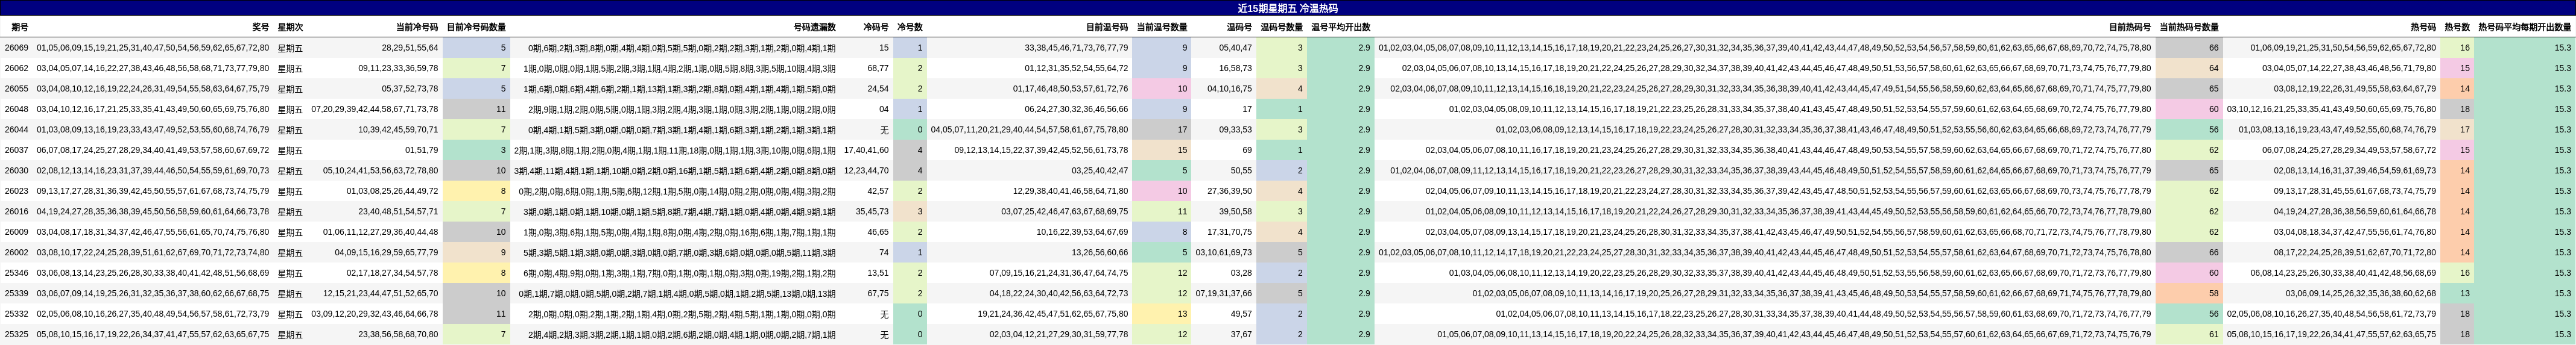Select period number 26030
2576x345 pixels.
pyautogui.click(x=16, y=170)
